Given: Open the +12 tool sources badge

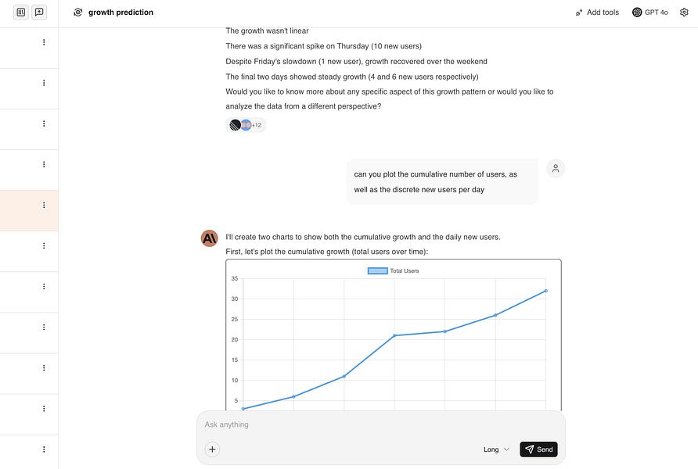Looking at the screenshot, I should click(x=246, y=125).
